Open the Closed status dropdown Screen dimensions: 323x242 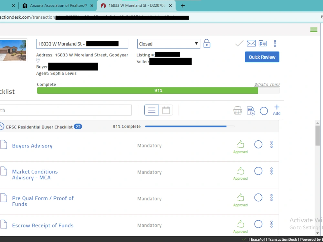point(169,44)
